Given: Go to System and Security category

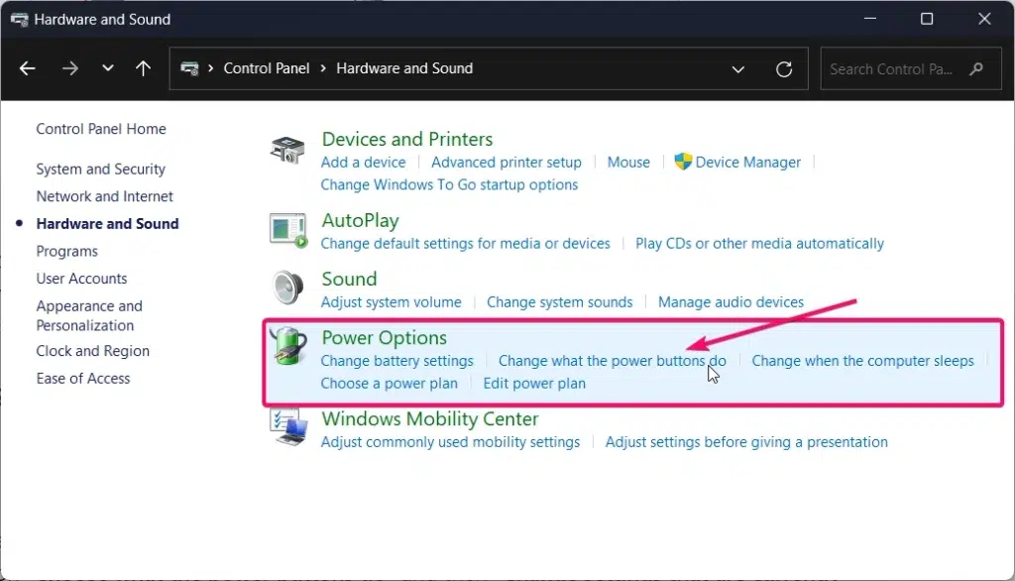Looking at the screenshot, I should click(x=100, y=170).
